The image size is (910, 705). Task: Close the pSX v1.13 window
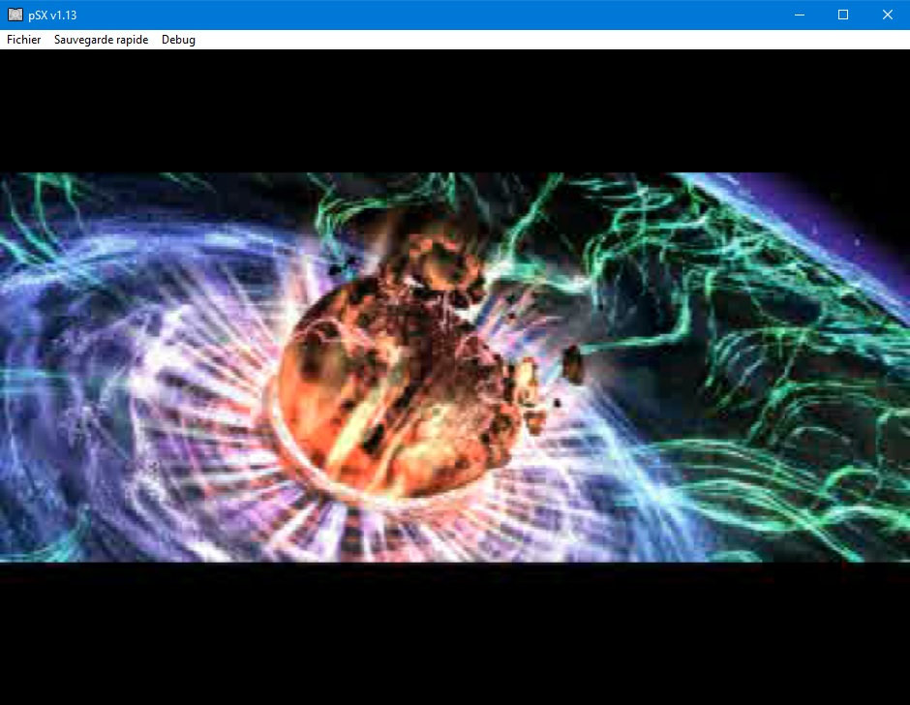click(x=888, y=15)
